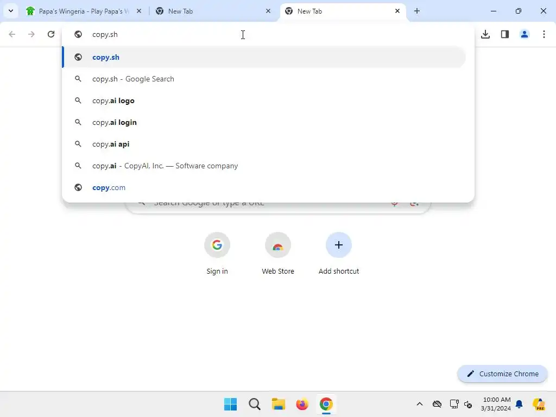Restore down the Chrome window
Image resolution: width=556 pixels, height=417 pixels.
[x=519, y=11]
